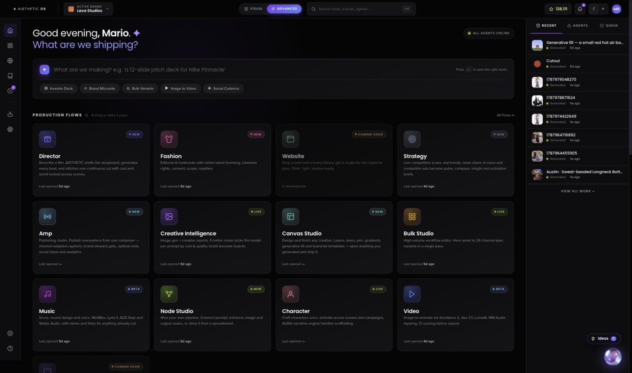Screen dimensions: 632x373
Task: Open the Ideas button
Action: [604, 339]
